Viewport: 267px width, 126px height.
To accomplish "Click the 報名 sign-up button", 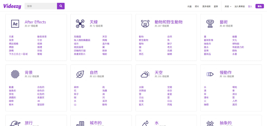I will point(260,6).
